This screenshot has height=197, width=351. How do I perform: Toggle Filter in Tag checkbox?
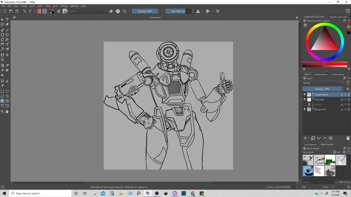coord(336,182)
